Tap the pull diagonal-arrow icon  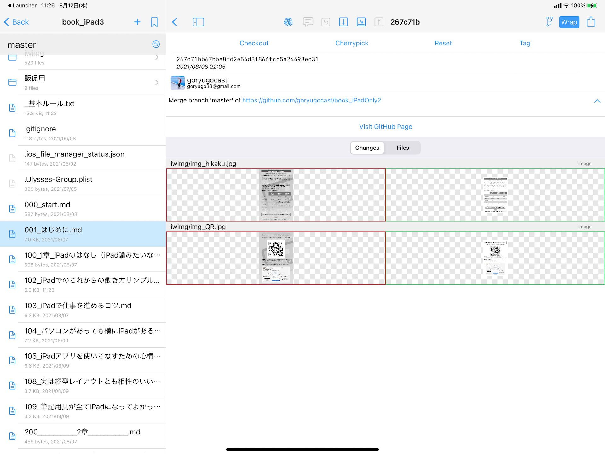[x=361, y=22]
